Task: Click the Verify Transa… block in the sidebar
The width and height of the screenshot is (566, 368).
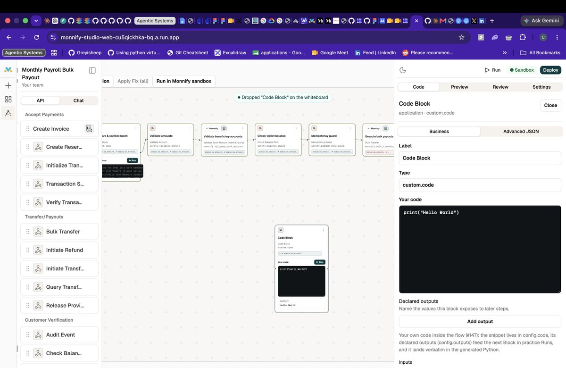Action: (x=59, y=202)
